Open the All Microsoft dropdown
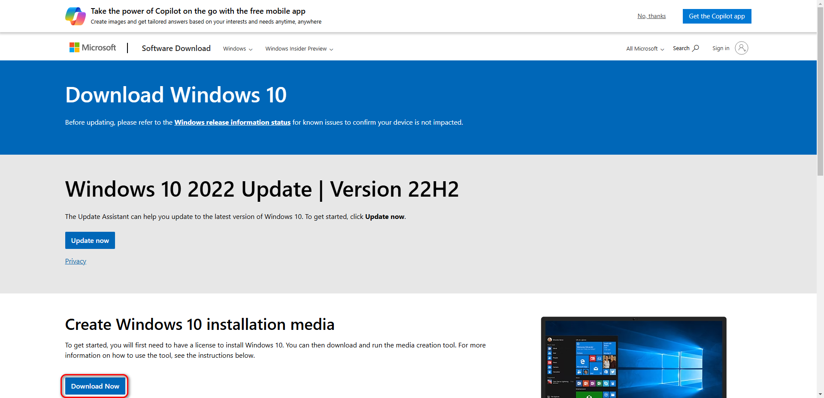This screenshot has width=824, height=398. click(645, 49)
